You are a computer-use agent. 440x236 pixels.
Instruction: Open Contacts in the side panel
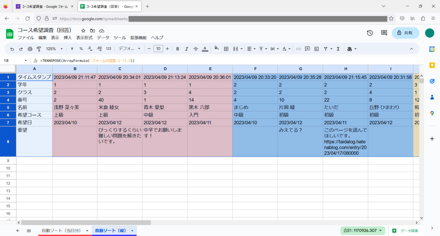pos(432,97)
